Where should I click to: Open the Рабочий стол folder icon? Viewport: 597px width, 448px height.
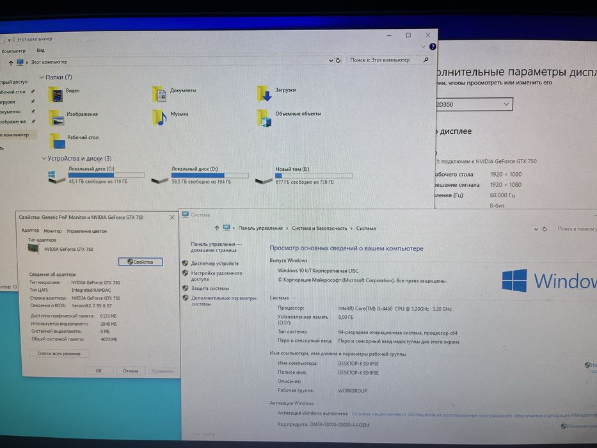(x=57, y=141)
